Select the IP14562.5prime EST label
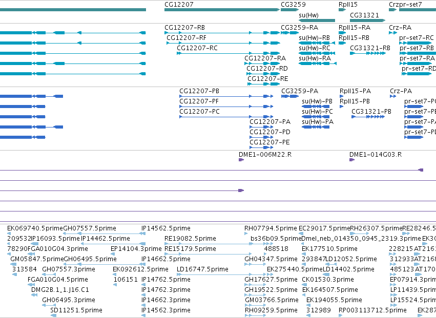 click(x=165, y=228)
